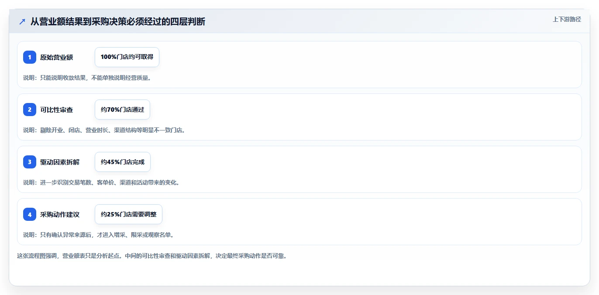The image size is (599, 295).
Task: Click the note starting '进一步识别交易笔数'
Action: coord(101,182)
